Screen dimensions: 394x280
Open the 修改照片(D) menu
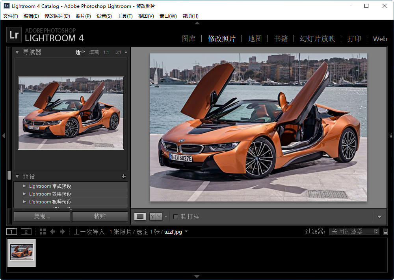(57, 16)
